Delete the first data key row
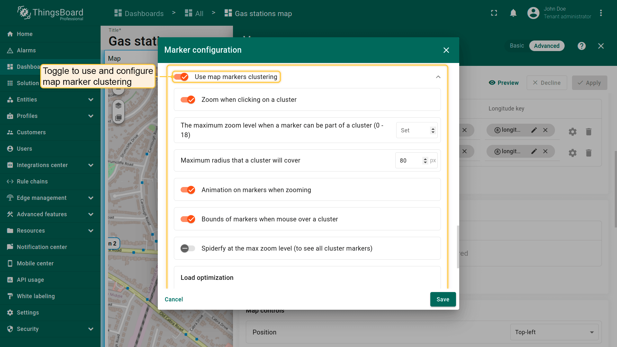 click(588, 132)
